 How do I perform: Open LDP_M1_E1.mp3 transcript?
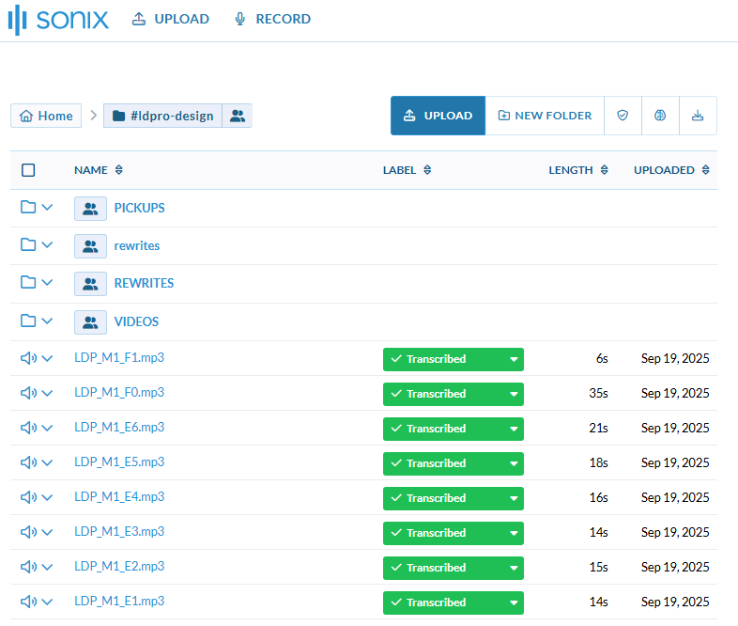pos(119,601)
